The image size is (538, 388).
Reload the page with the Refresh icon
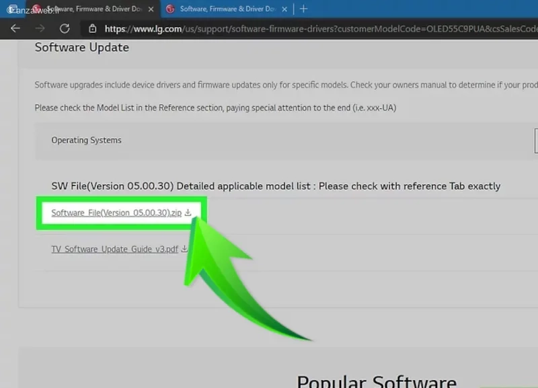click(x=65, y=29)
